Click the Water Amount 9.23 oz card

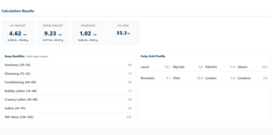[53, 33]
